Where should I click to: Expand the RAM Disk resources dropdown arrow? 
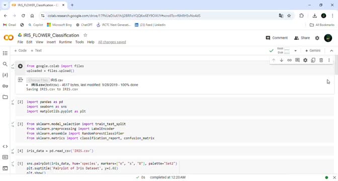coord(296,51)
